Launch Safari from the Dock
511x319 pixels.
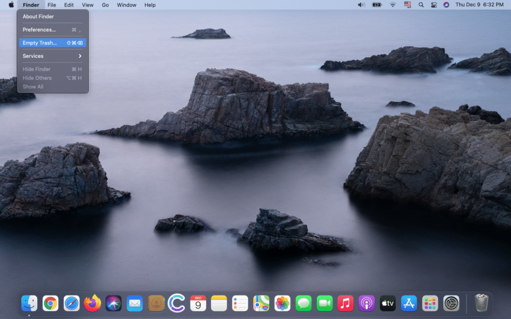click(x=71, y=303)
